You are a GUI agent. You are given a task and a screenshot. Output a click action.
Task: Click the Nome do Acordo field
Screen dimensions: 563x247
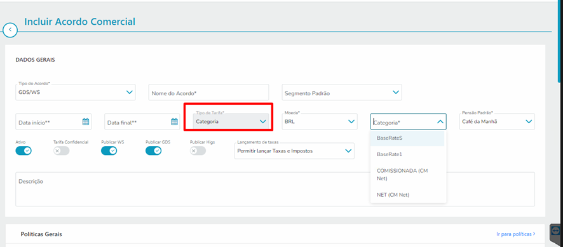(208, 93)
